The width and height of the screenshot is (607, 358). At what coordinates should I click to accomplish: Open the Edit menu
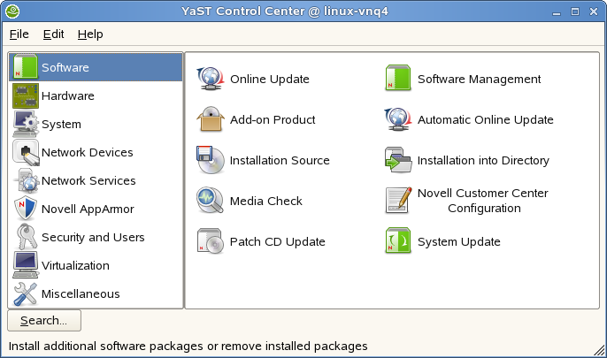tap(53, 34)
